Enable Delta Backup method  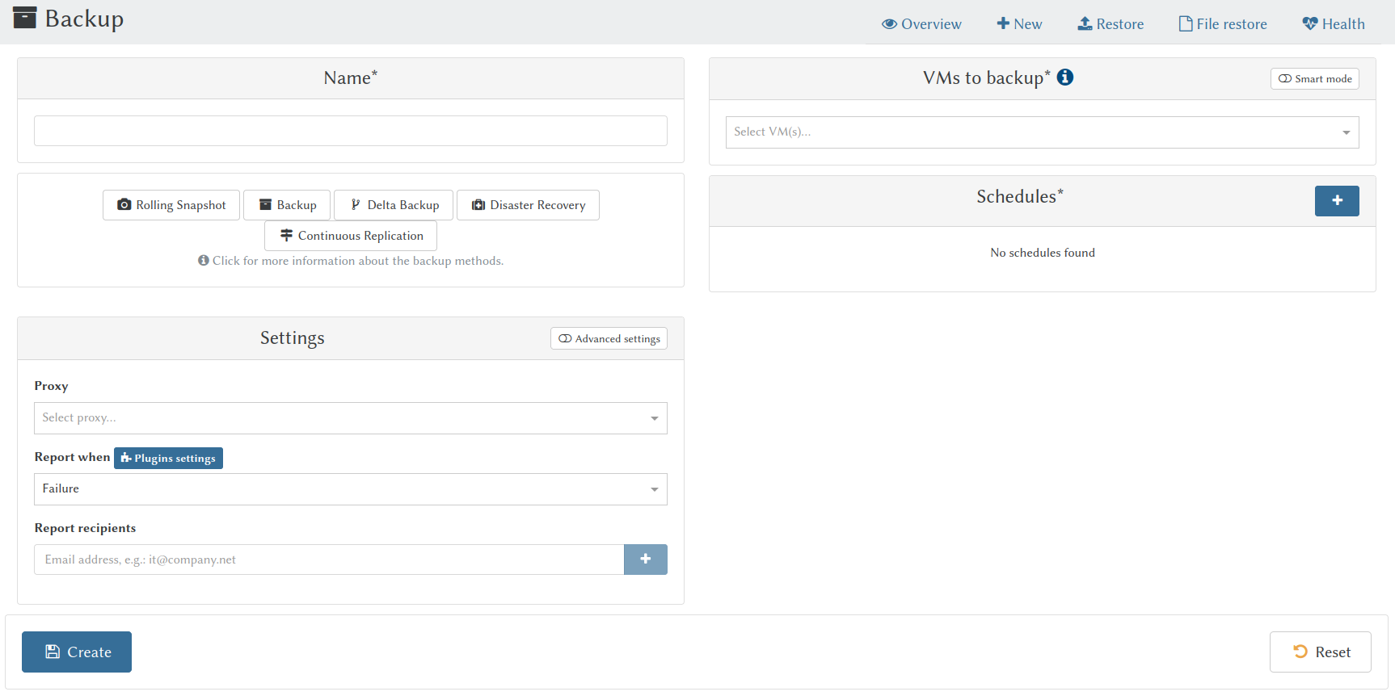coord(394,205)
